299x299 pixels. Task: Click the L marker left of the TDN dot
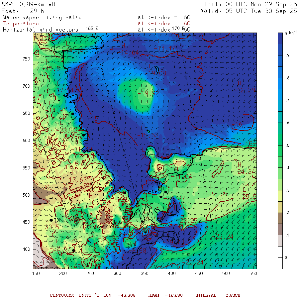(x=47, y=220)
